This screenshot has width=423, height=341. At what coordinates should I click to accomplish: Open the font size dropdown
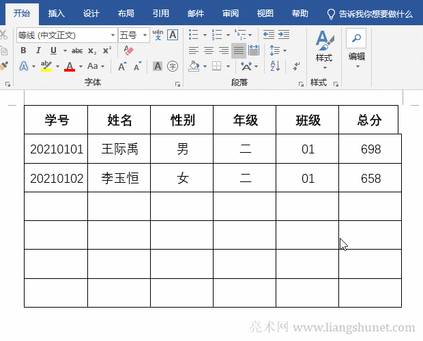coord(145,35)
